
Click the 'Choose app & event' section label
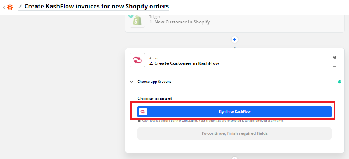click(x=154, y=82)
